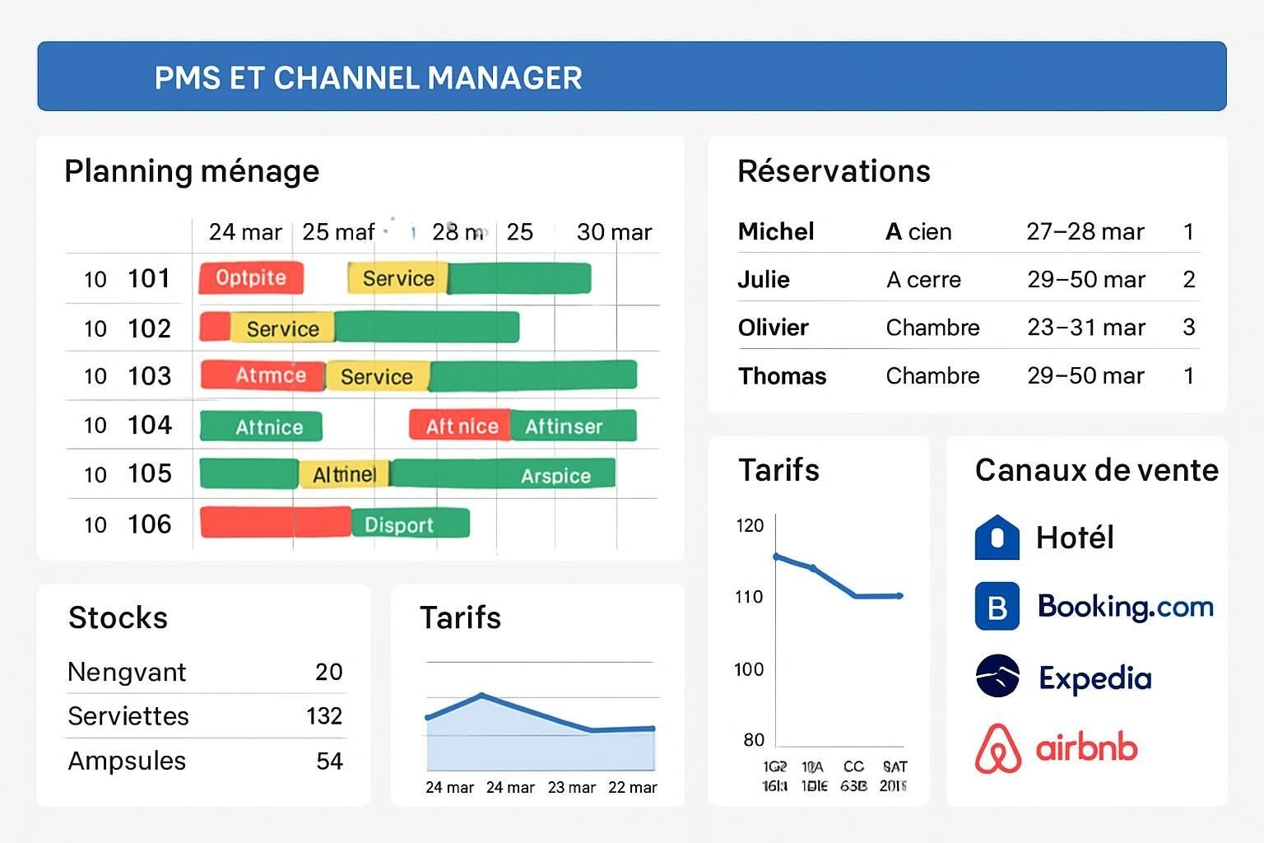1264x843 pixels.
Task: Open the Booking.com channel icon
Action: (996, 607)
